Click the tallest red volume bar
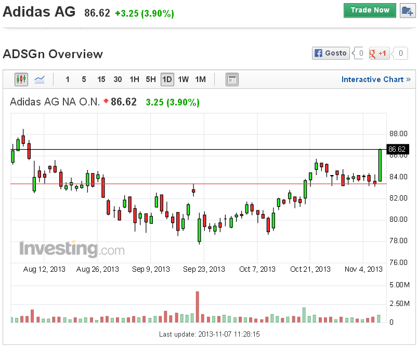Image resolution: width=417 pixels, height=347 pixels. (198, 307)
